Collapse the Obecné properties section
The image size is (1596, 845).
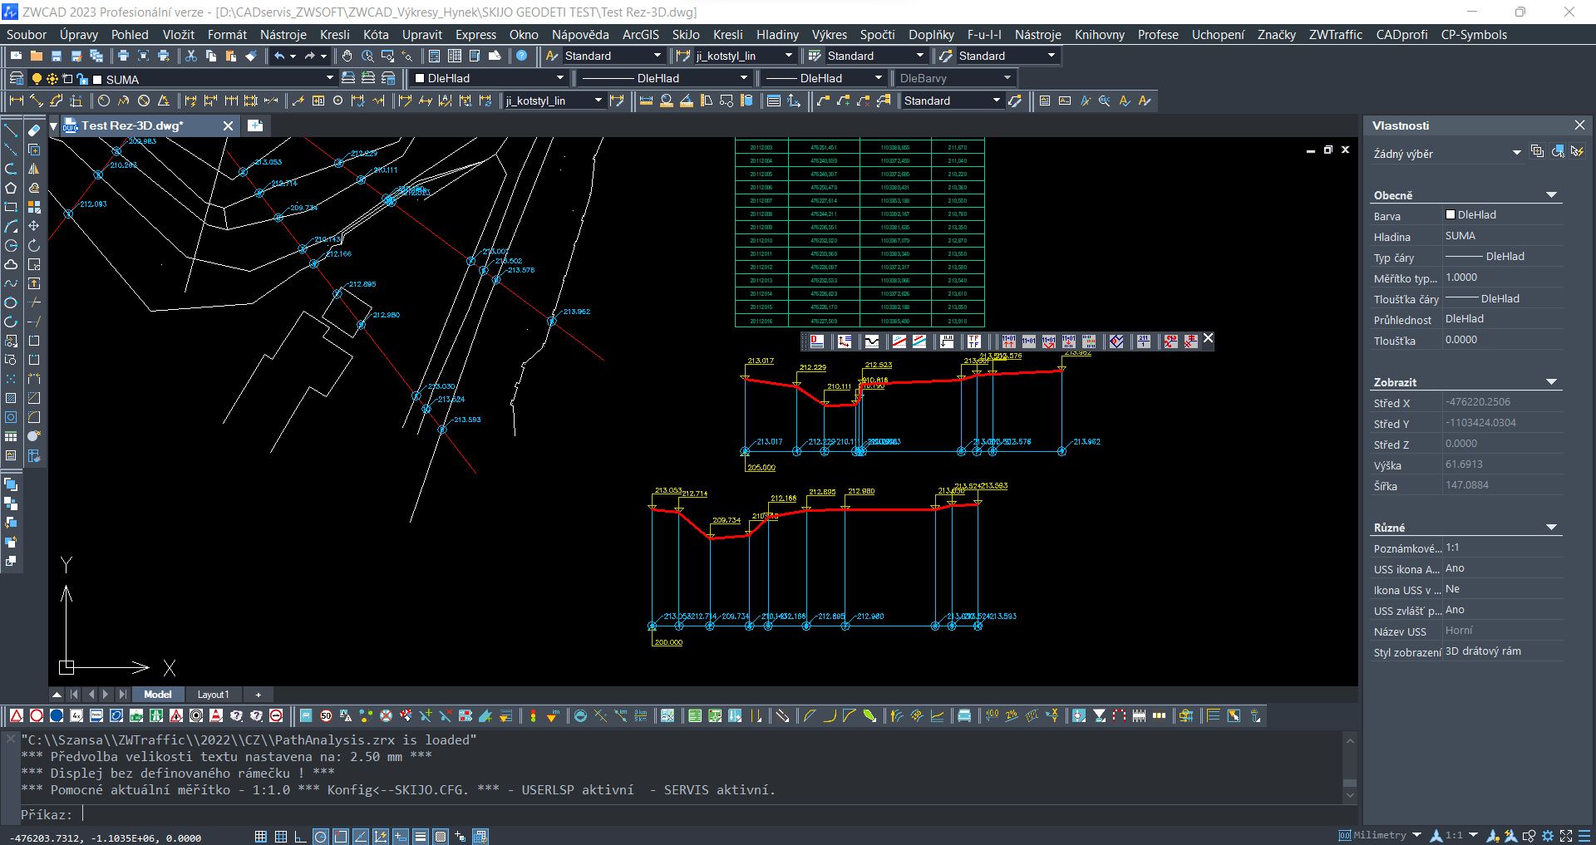[1551, 195]
